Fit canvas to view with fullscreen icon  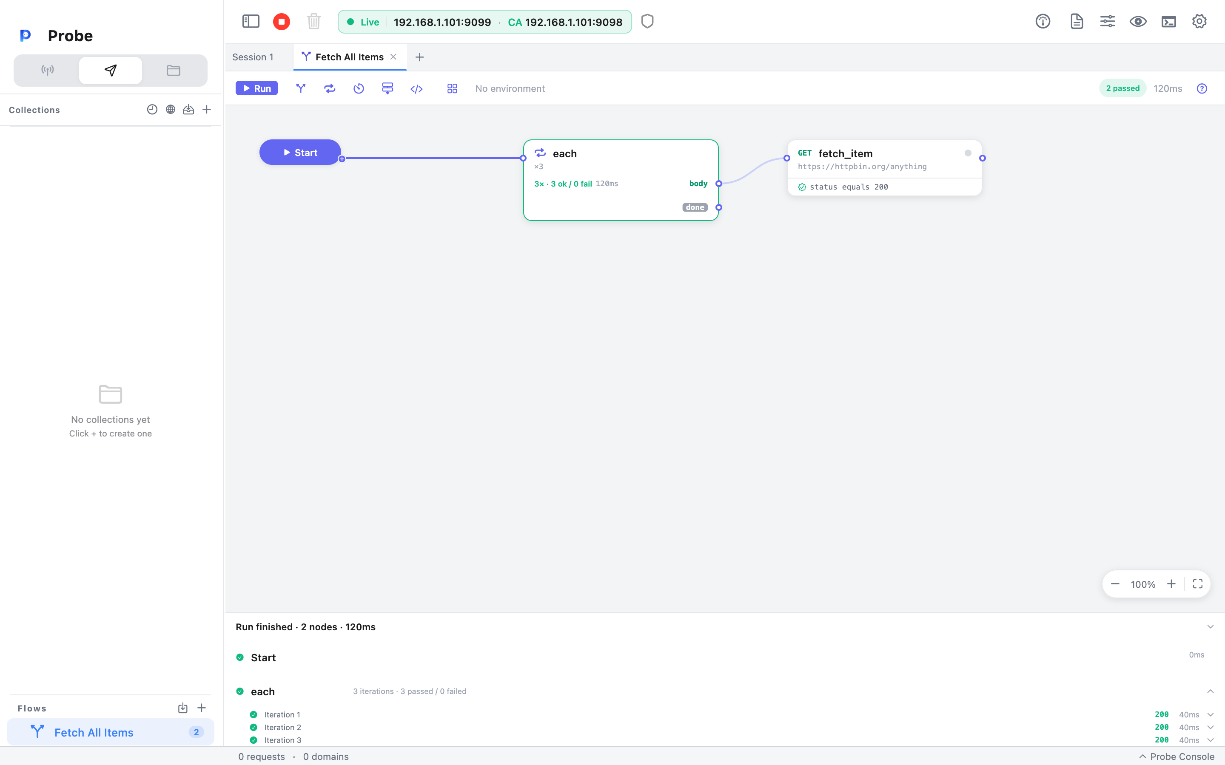coord(1198,584)
